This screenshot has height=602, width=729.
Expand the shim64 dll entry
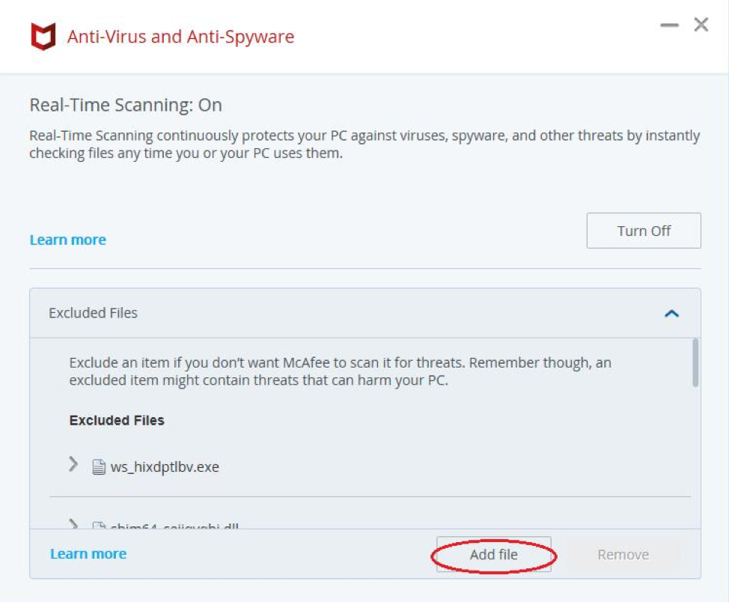[x=73, y=525]
